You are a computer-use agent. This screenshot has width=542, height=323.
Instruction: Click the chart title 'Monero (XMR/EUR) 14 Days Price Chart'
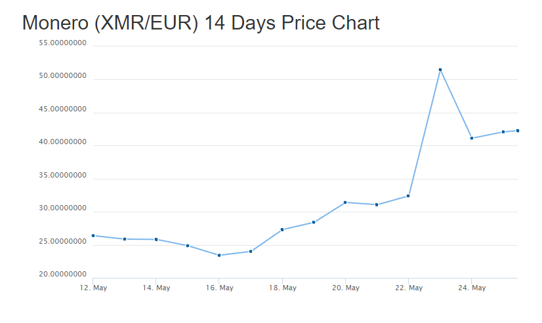201,23
